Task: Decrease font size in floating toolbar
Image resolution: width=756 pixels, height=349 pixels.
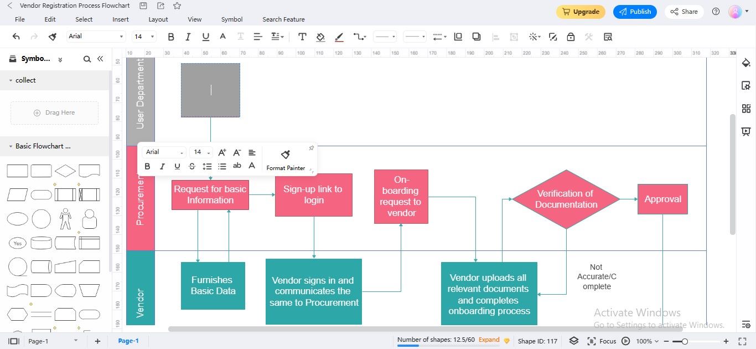Action: point(237,152)
